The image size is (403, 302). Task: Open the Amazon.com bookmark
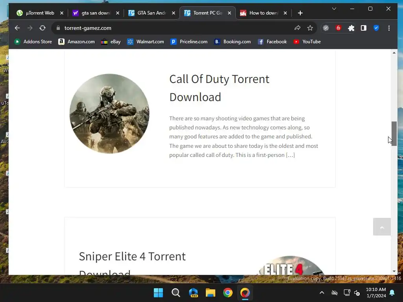77,42
